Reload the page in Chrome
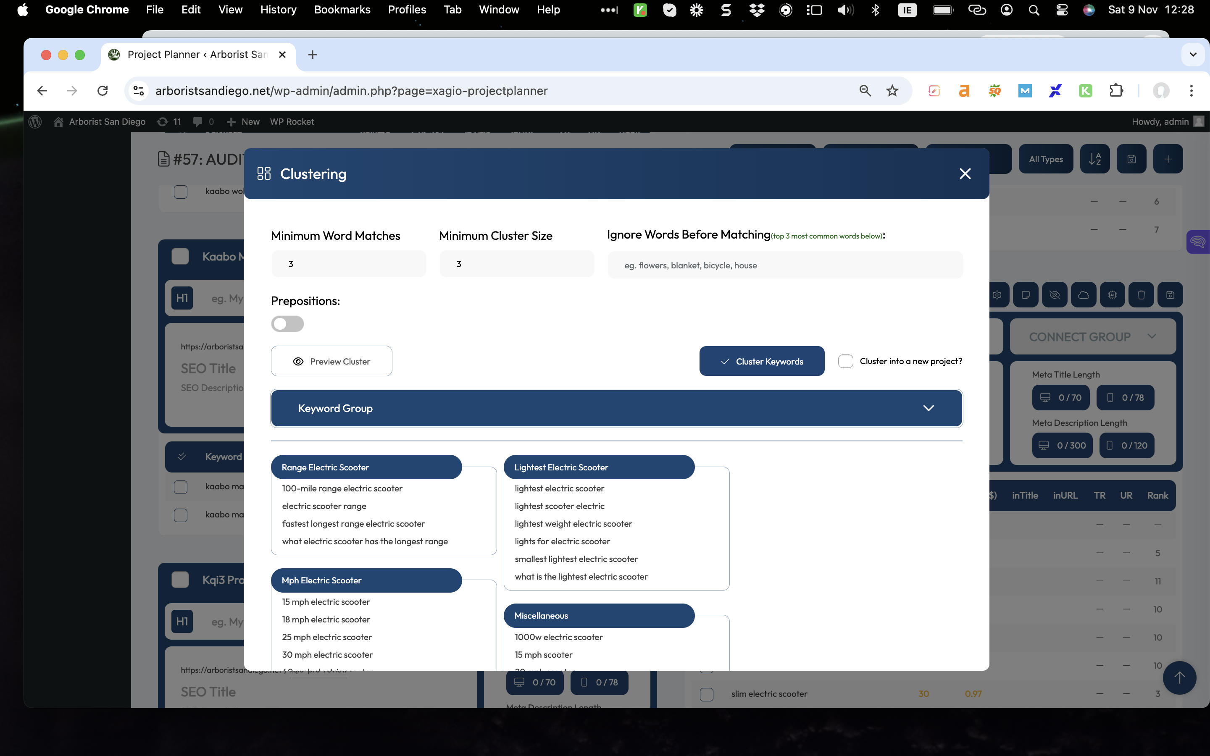The height and width of the screenshot is (756, 1210). pyautogui.click(x=103, y=90)
